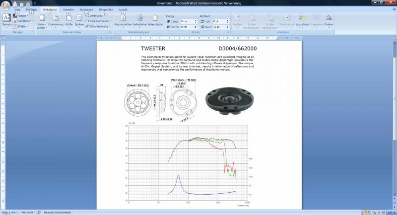Screen dimensions: 397x215
Task: Select the Seitenlayout ribbon tab
Action: point(50,9)
